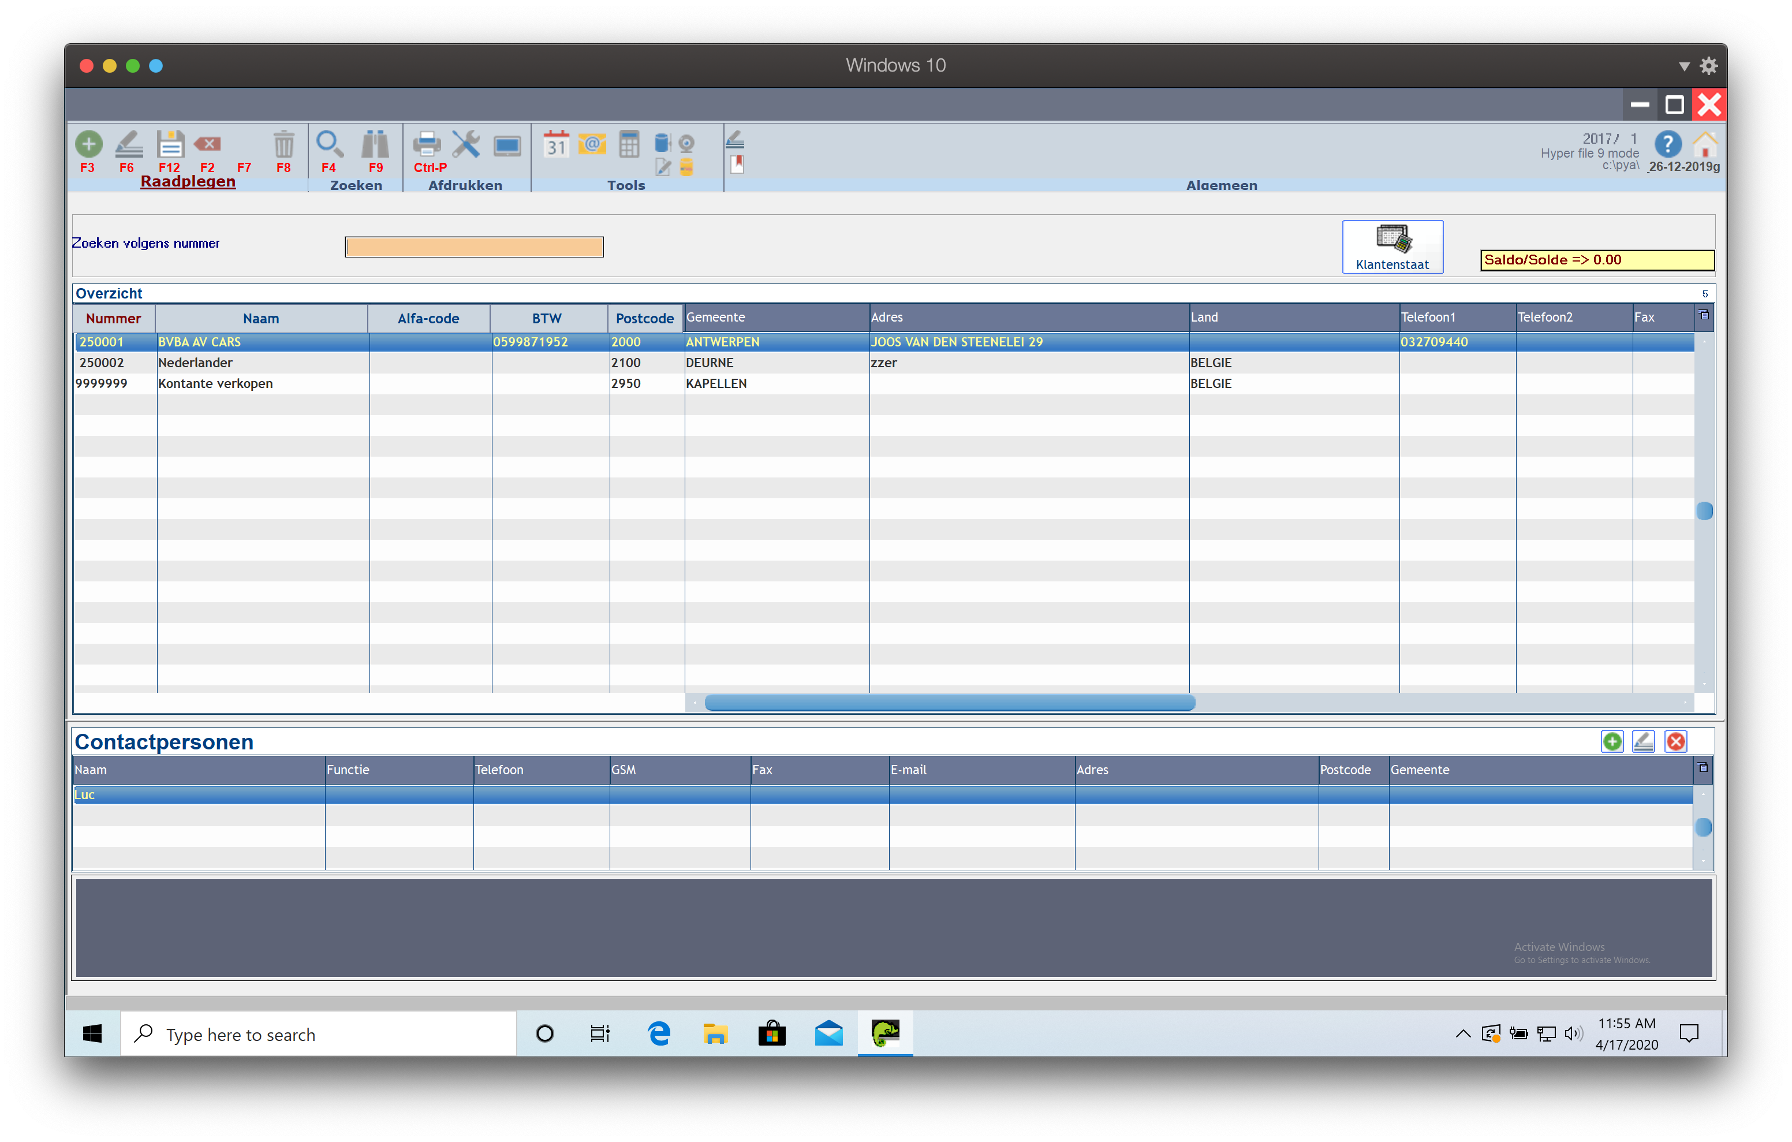This screenshot has height=1142, width=1792.
Task: Click the green add record F3 icon
Action: [x=88, y=144]
